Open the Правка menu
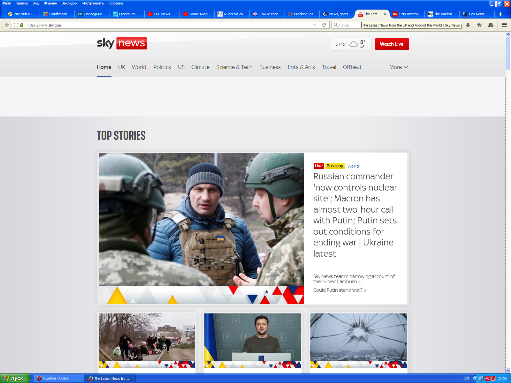 pos(22,3)
